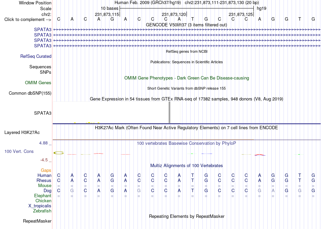Open the OMIM Genes track label
Image resolution: width=321 pixels, height=229 pixels.
(x=38, y=83)
